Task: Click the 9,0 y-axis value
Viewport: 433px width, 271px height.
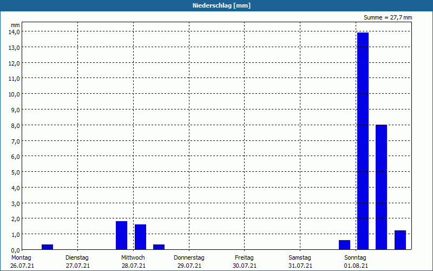Action: pyautogui.click(x=15, y=110)
